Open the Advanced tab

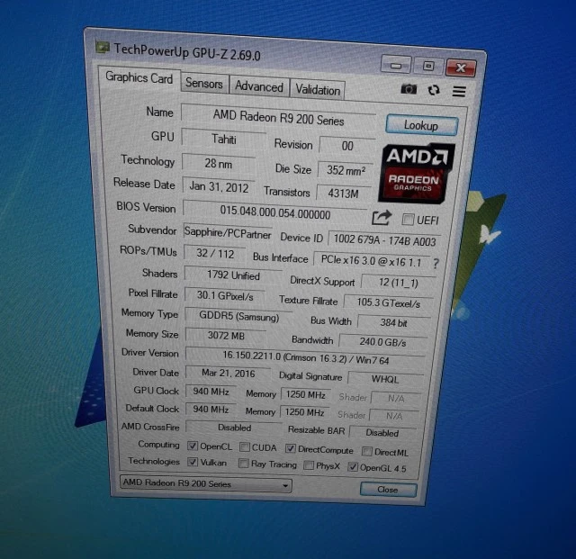click(x=259, y=86)
